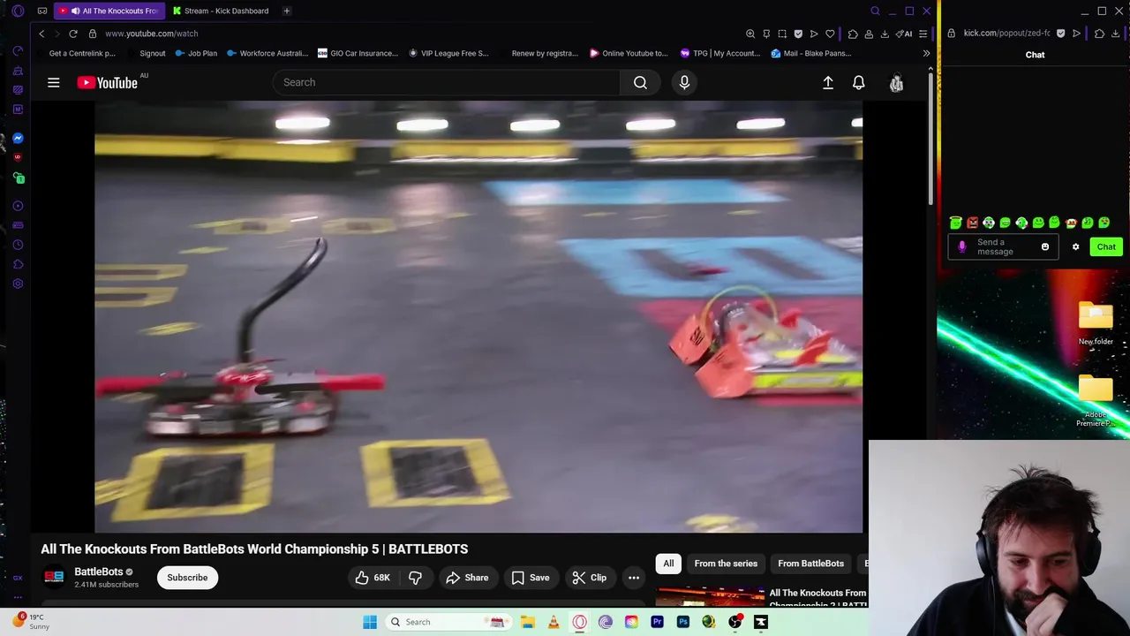Viewport: 1130px width, 636px height.
Task: Open the more actions three-dot menu
Action: click(634, 578)
